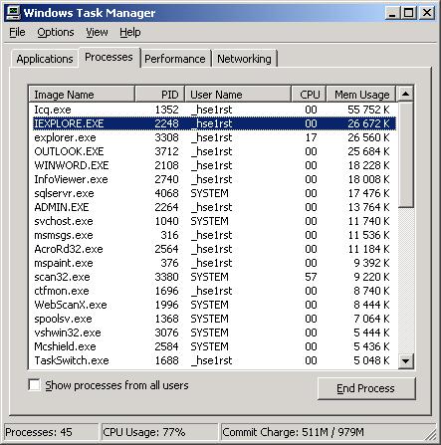Select the sqlservr.exe process row

214,193
